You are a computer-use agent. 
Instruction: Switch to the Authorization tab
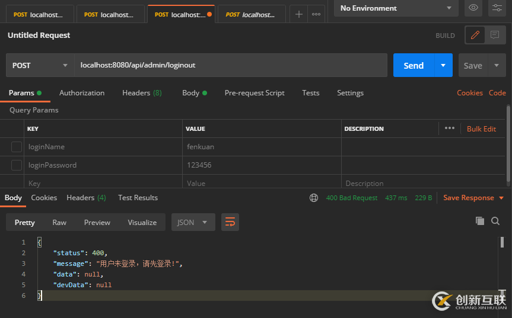tap(82, 93)
